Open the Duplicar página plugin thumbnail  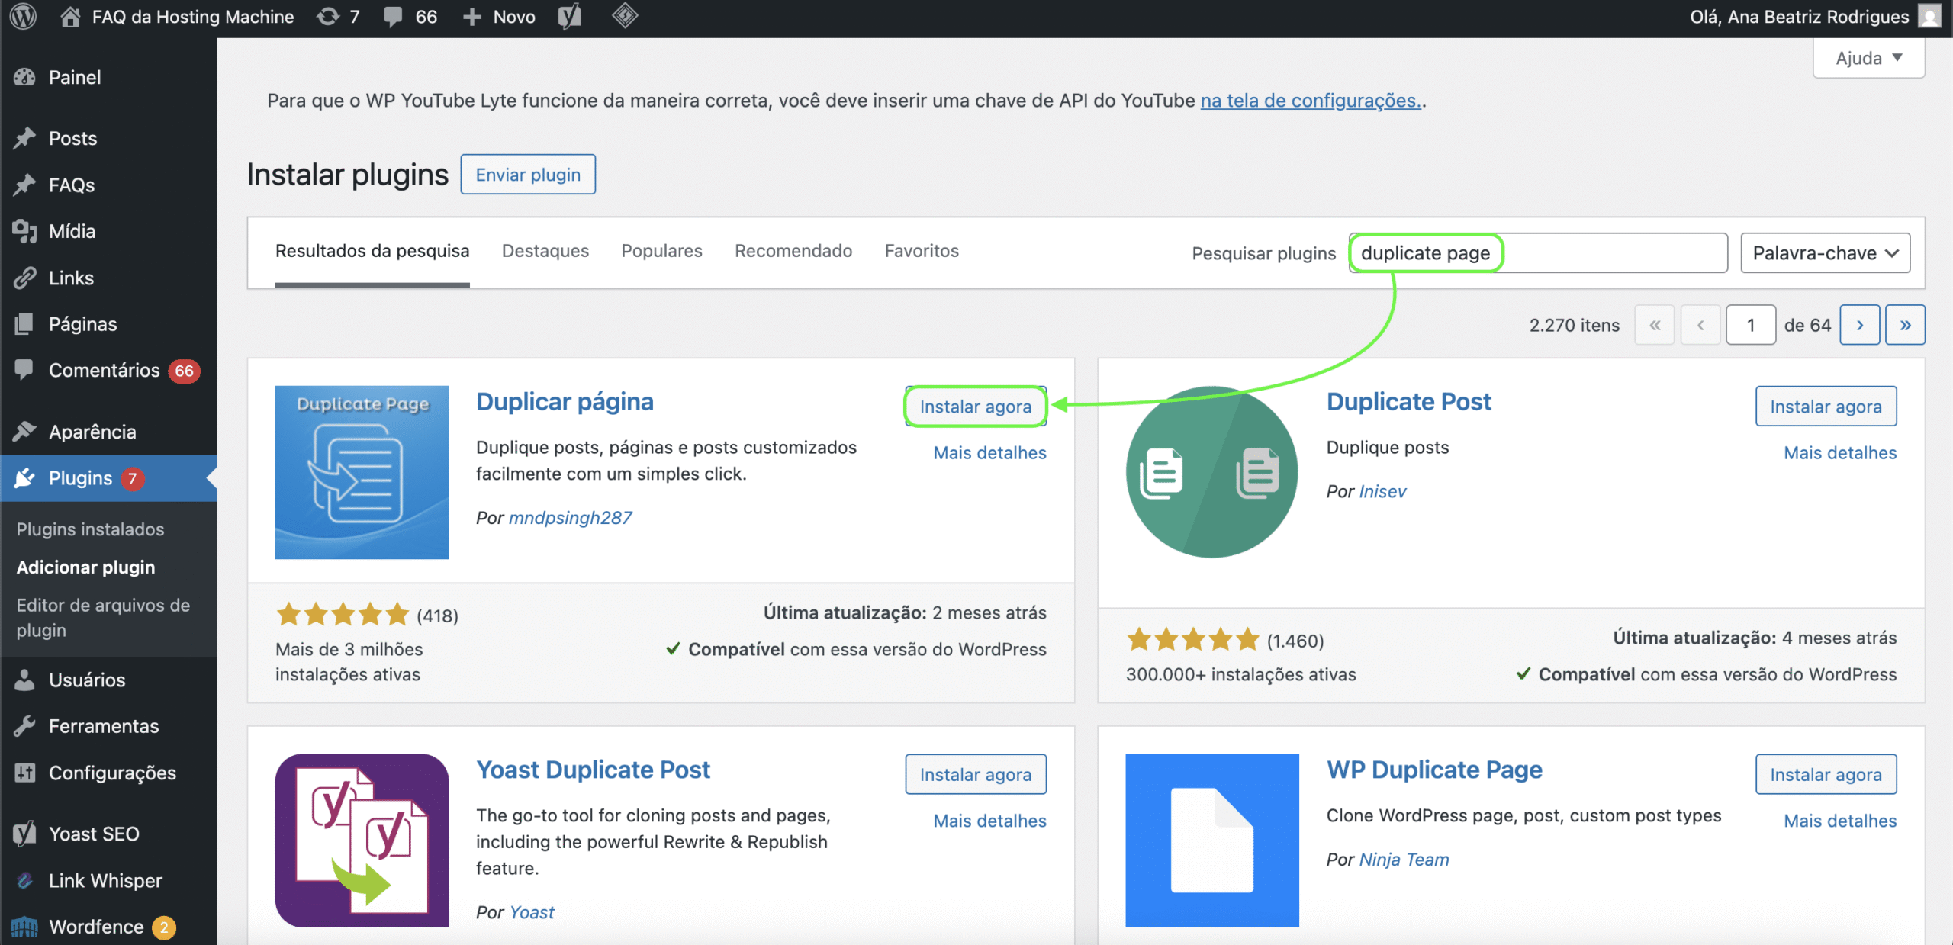click(x=362, y=472)
